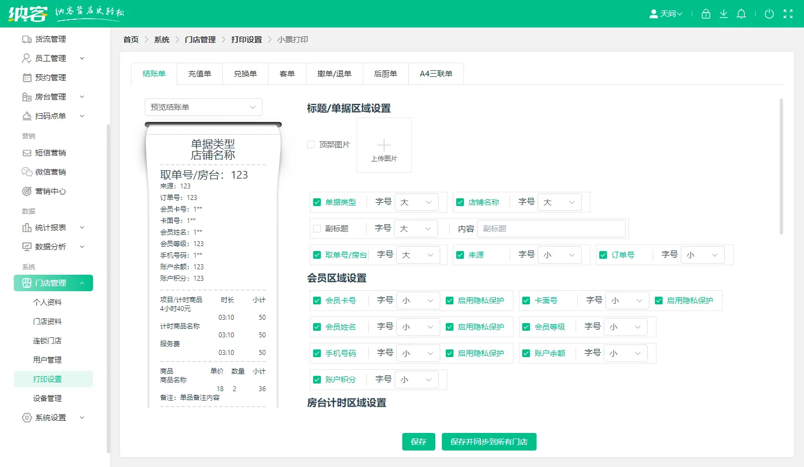The height and width of the screenshot is (467, 804).
Task: Click the 数据分析 monitor icon
Action: tap(26, 247)
